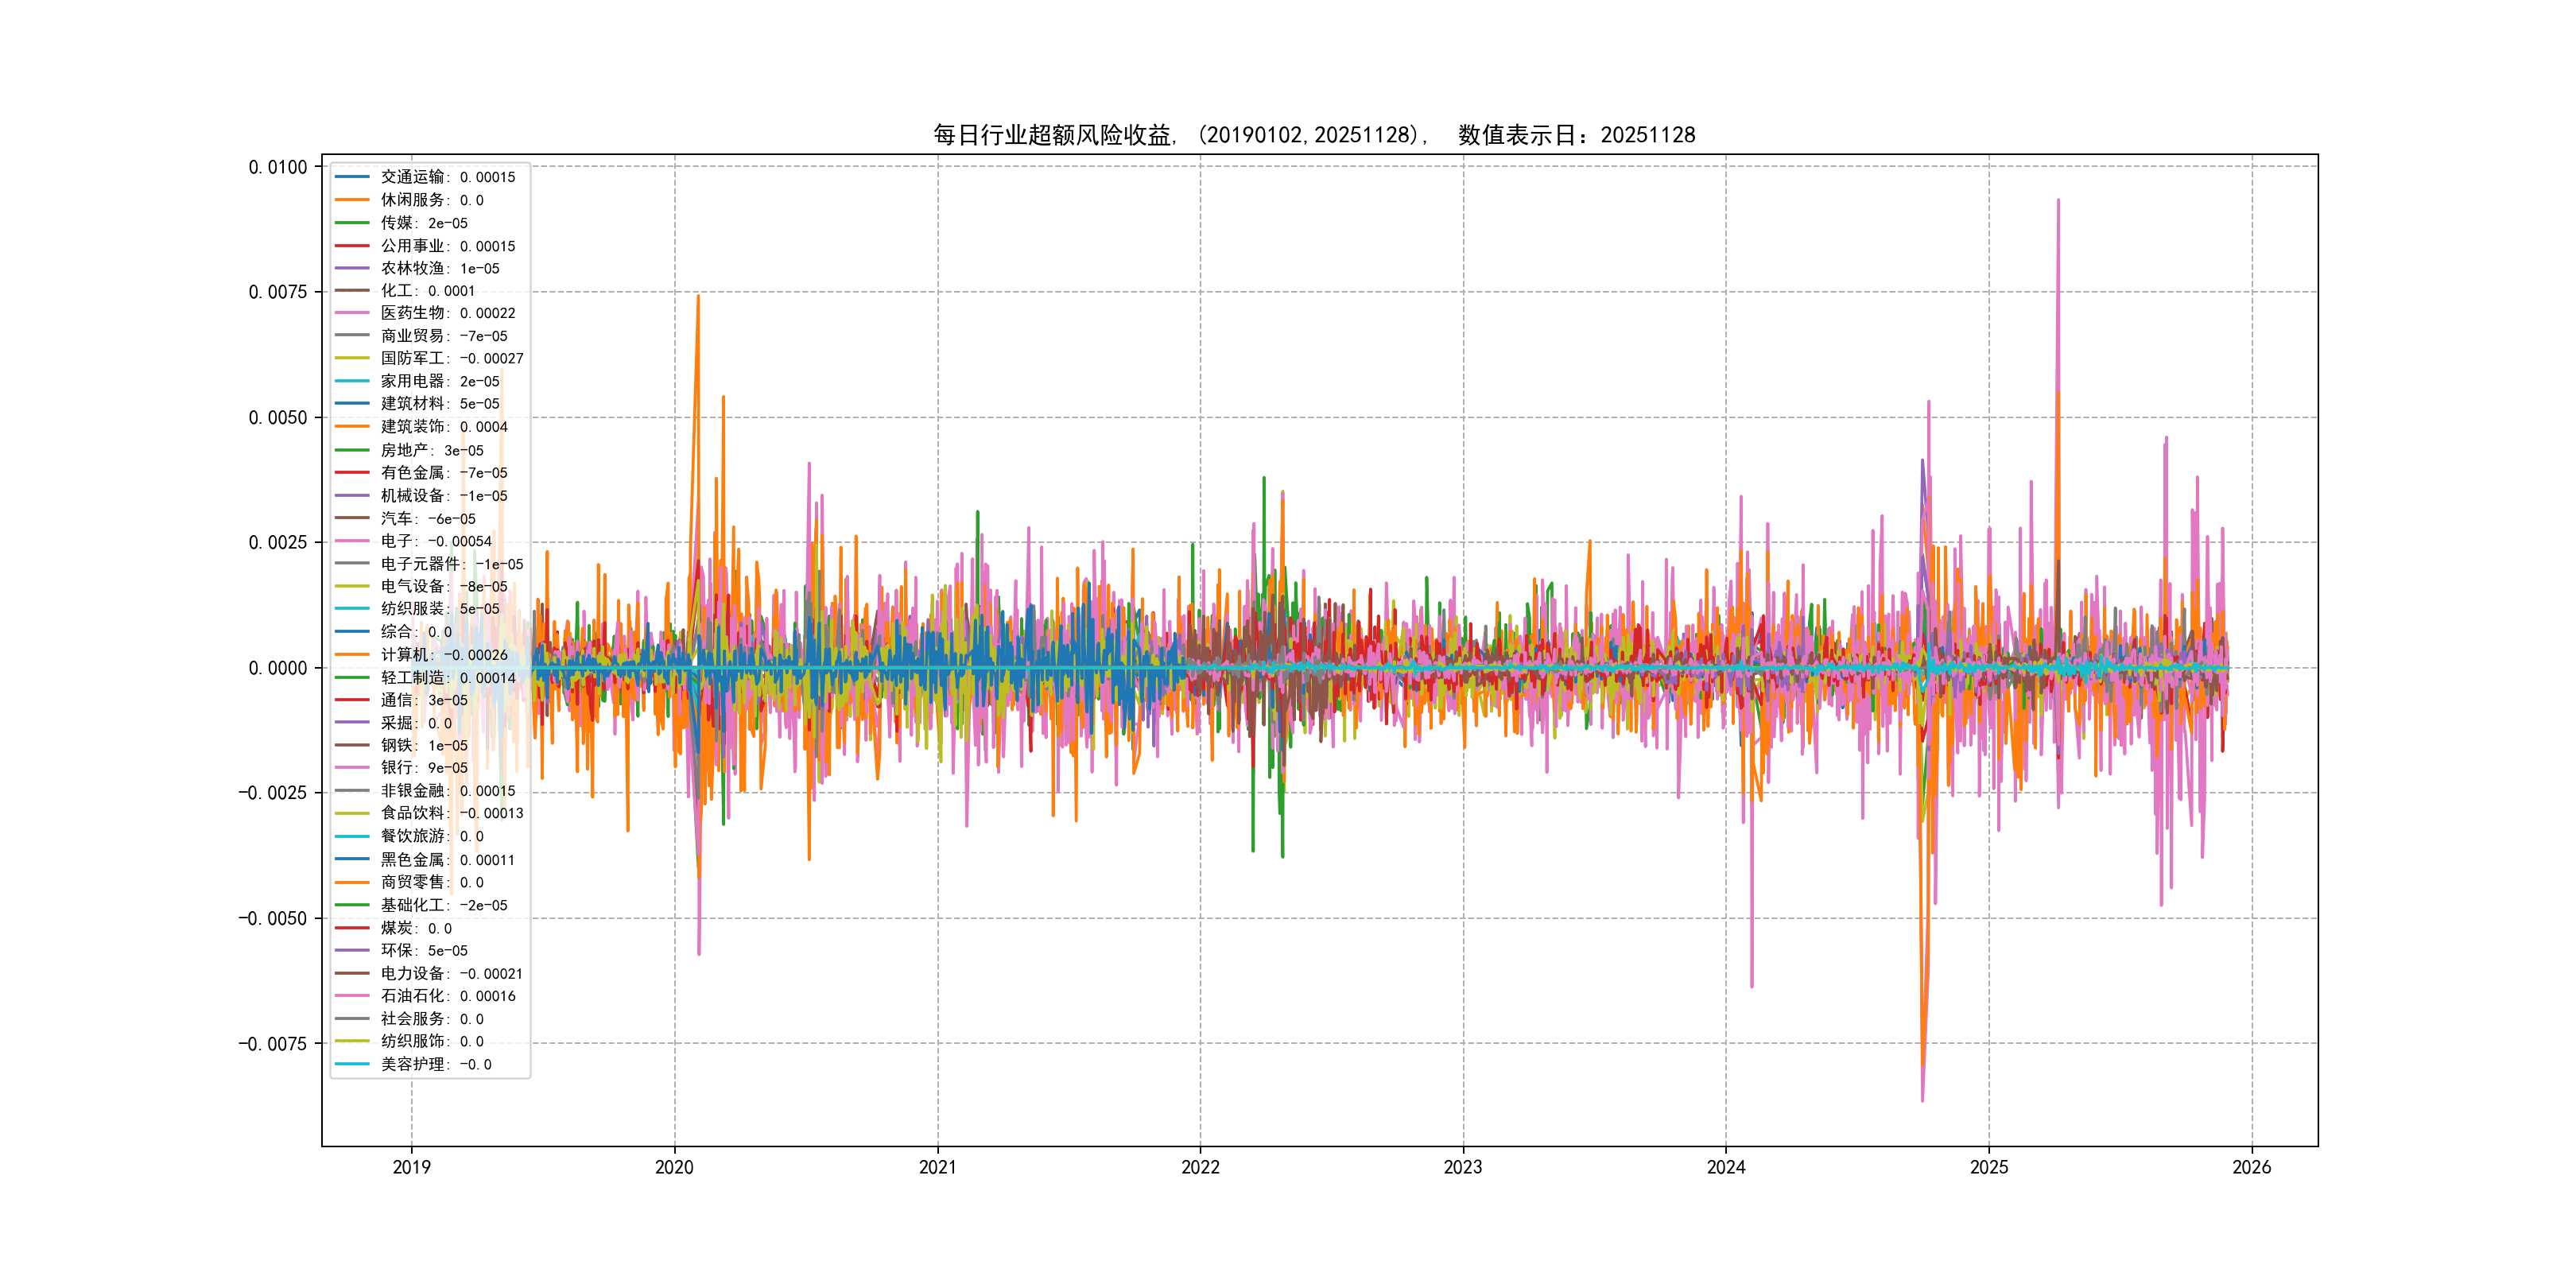The width and height of the screenshot is (2576, 1288).
Task: Click the 食品饮料 legend color line
Action: (352, 813)
